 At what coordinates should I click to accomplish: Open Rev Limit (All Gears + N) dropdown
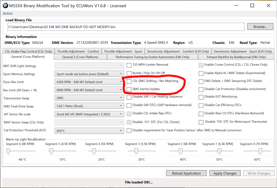tap(89, 90)
